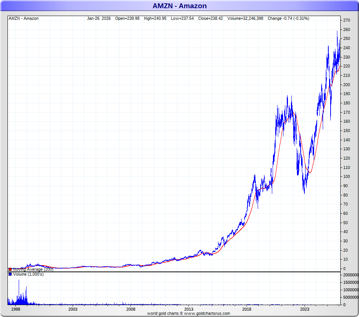Click the blue Volume legend swatch
Viewport: 359px width, 317px height.
tap(10, 274)
